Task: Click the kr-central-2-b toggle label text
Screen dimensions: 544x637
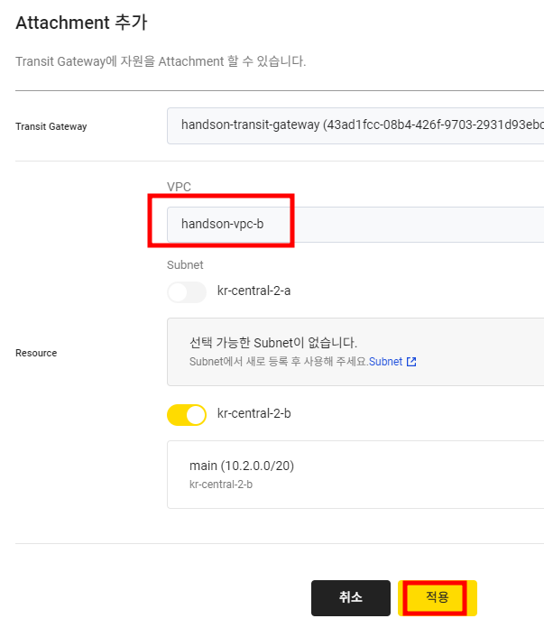Action: [254, 414]
